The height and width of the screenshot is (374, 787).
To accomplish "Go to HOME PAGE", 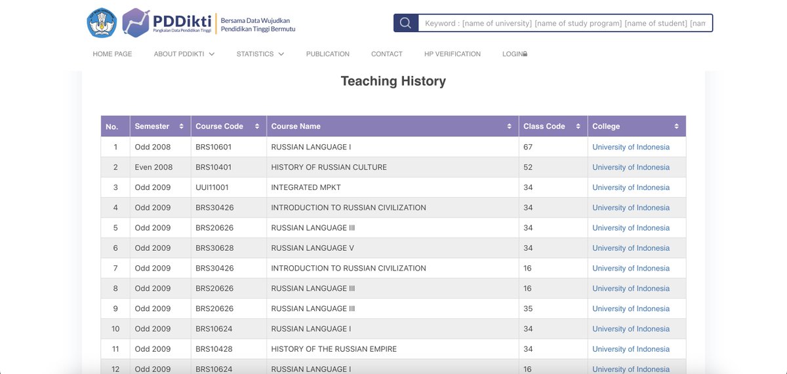I will (x=112, y=54).
